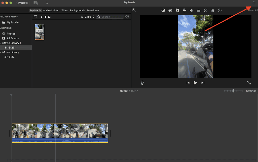The image size is (258, 162).
Task: Select the Noise Reduction and Equalizer icon
Action: [x=199, y=10]
